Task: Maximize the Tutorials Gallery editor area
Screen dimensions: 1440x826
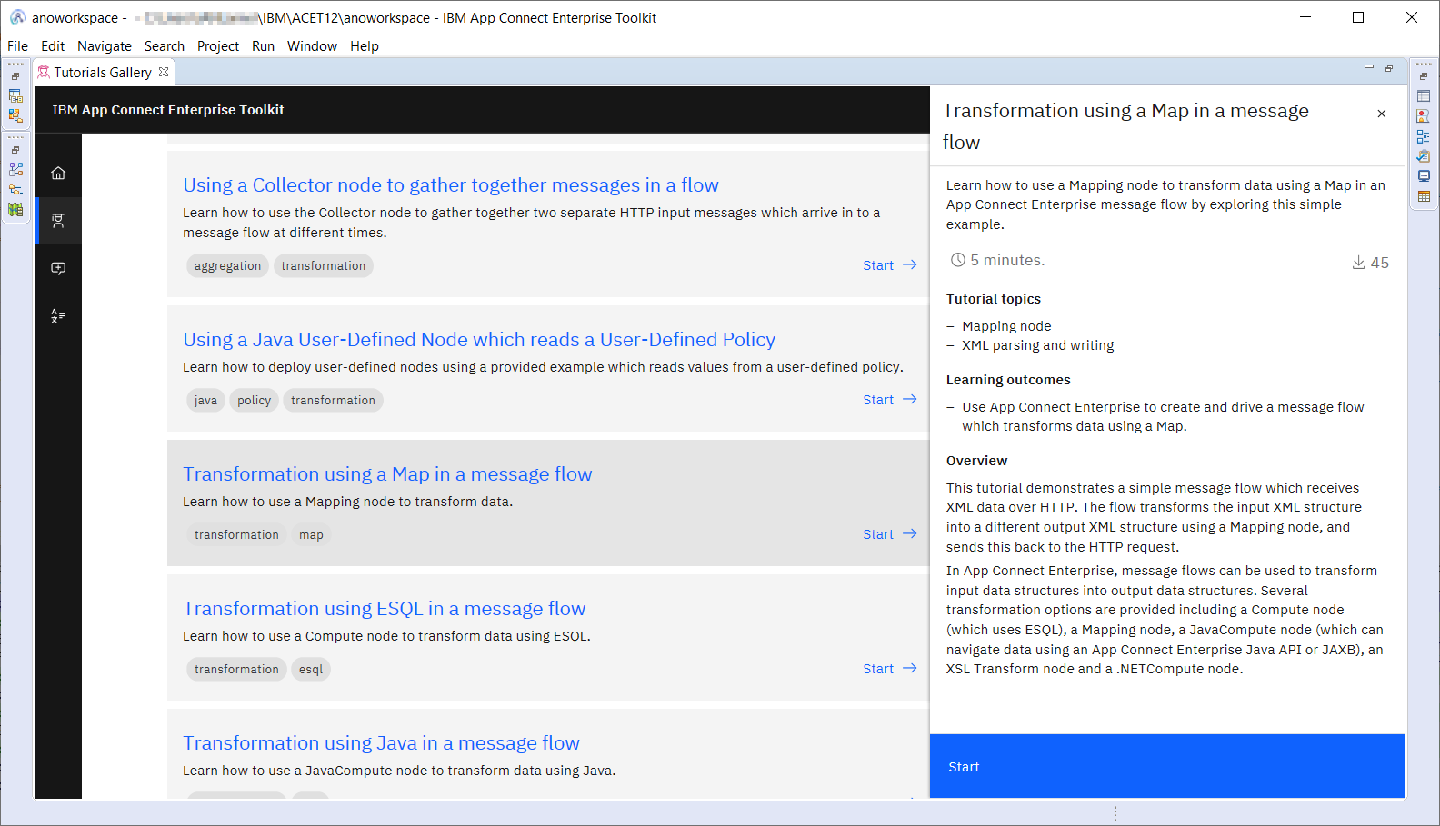Action: tap(1389, 67)
